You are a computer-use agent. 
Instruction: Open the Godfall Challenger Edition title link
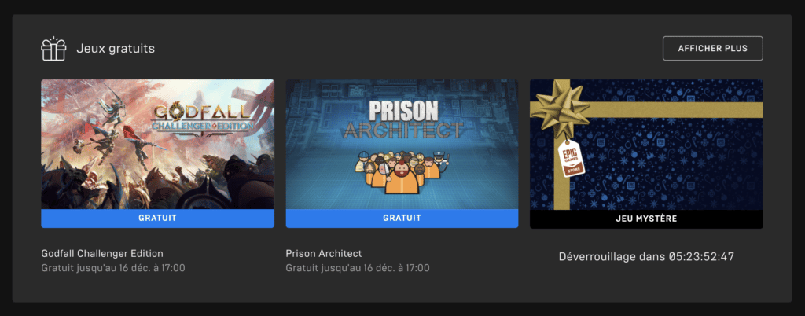pyautogui.click(x=102, y=253)
